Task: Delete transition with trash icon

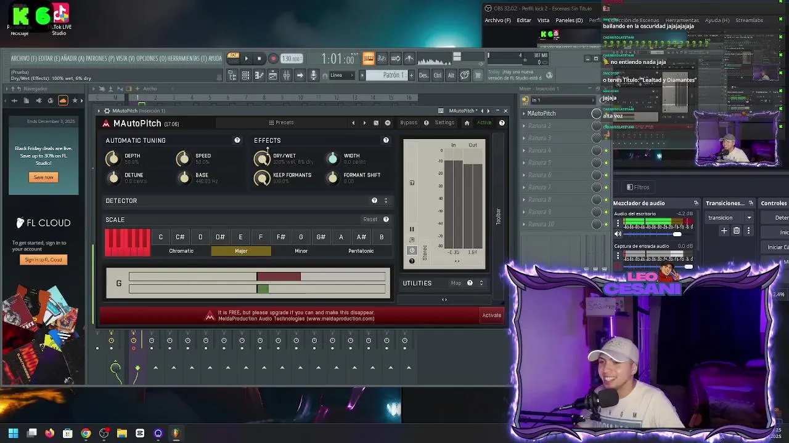Action: [x=737, y=231]
